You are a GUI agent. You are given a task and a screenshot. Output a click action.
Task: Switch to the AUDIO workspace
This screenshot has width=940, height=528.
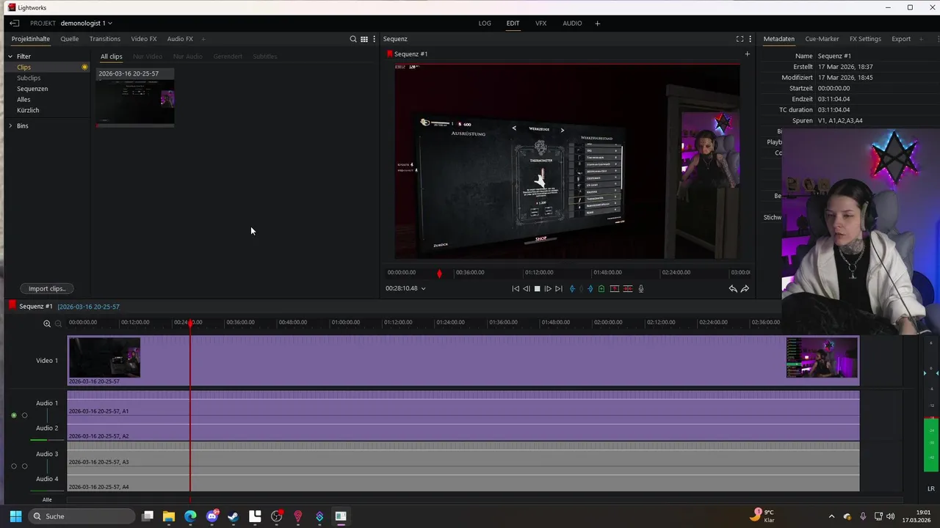coord(572,23)
